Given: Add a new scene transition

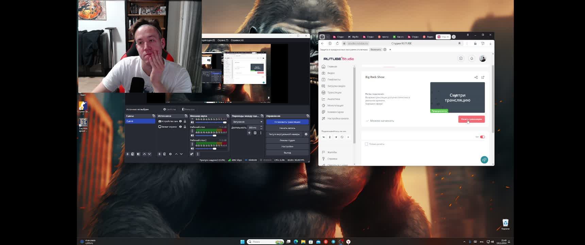Looking at the screenshot, I should 249,133.
